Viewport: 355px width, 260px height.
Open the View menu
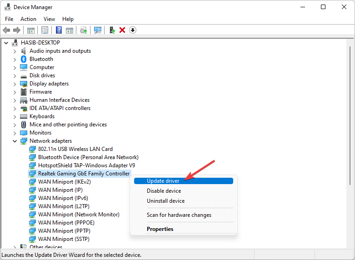click(x=49, y=19)
